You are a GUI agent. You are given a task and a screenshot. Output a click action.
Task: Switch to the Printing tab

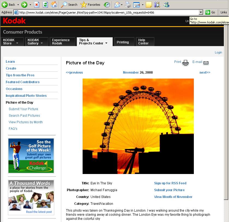(x=123, y=42)
